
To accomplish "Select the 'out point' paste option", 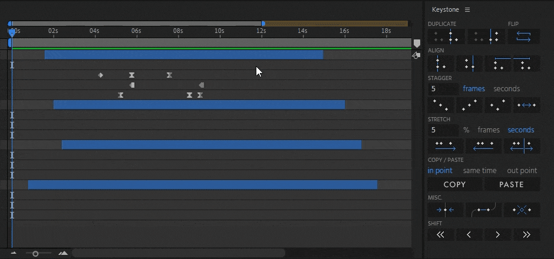I will click(522, 171).
